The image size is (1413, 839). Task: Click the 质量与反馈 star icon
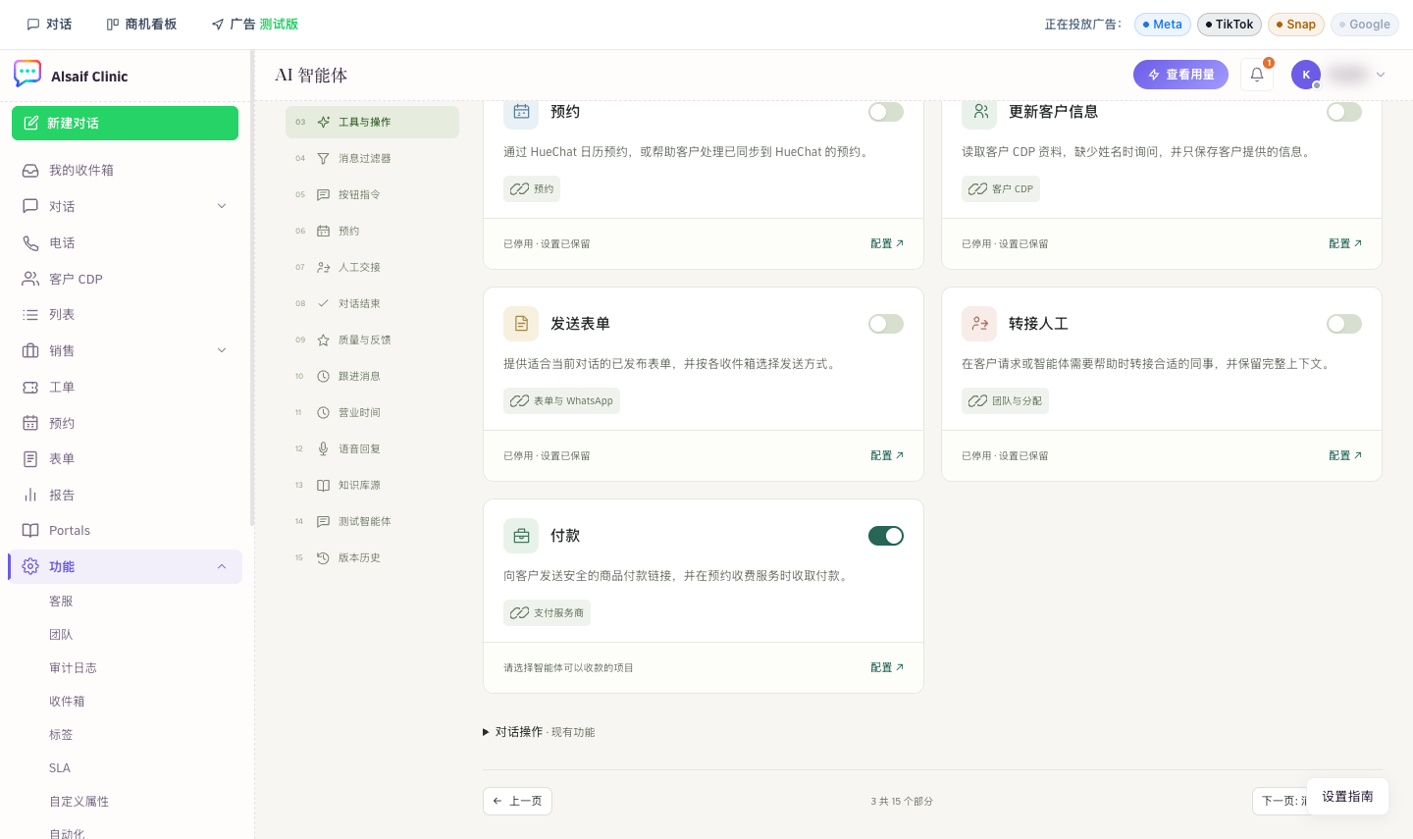(323, 340)
